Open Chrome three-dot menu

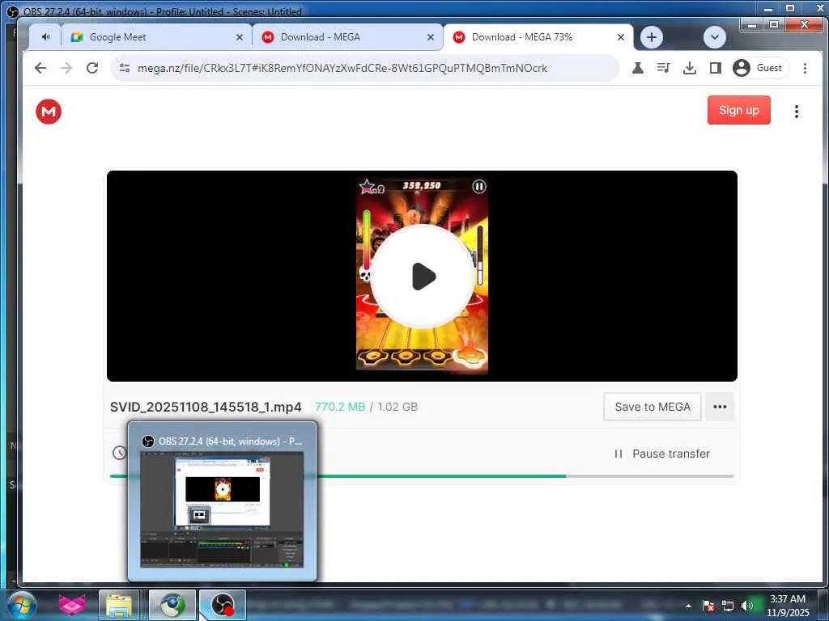(805, 68)
